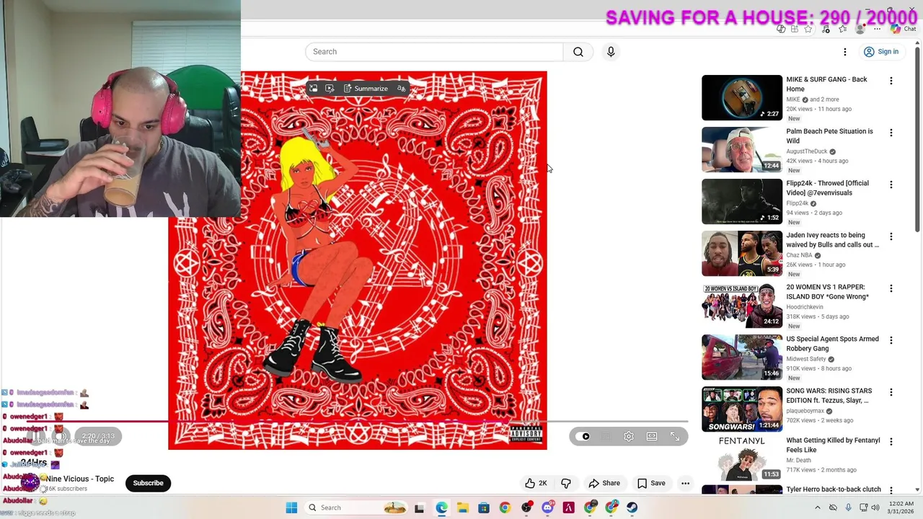Open options menu for Jaden Ivey video
Image resolution: width=923 pixels, height=519 pixels.
click(891, 237)
